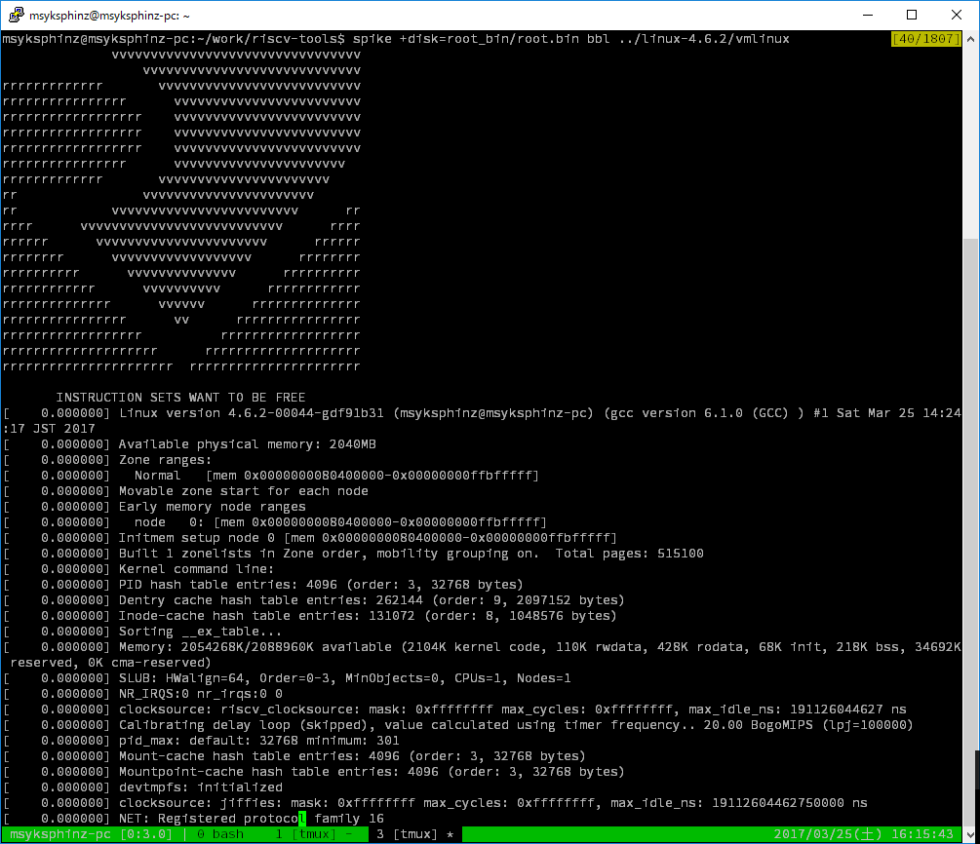Click 'Dentry cache hash table entries: 262144' line
This screenshot has width=980, height=844.
point(314,600)
